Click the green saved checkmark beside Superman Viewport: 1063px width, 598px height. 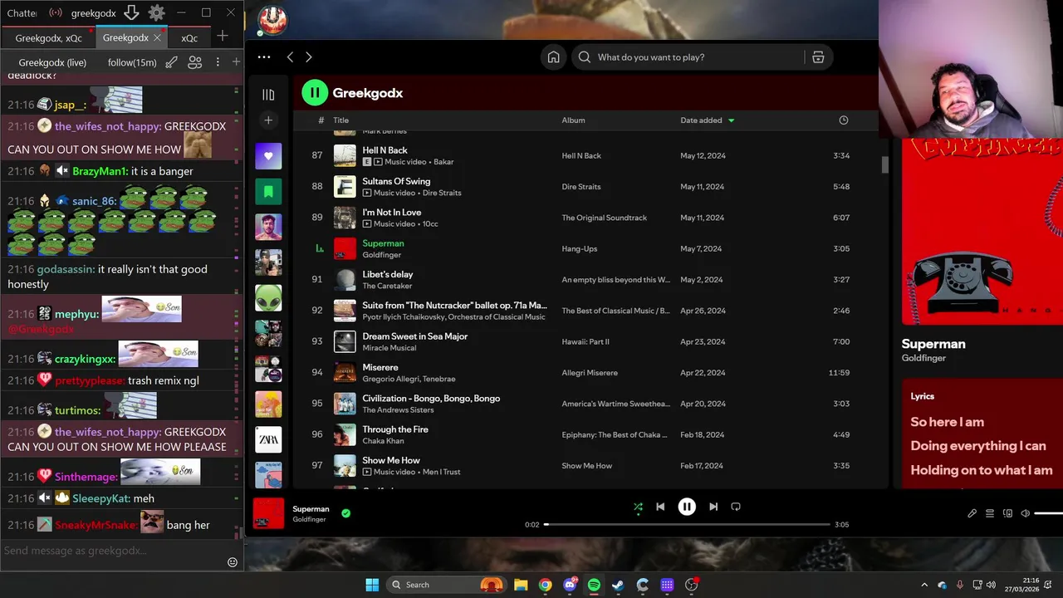345,513
